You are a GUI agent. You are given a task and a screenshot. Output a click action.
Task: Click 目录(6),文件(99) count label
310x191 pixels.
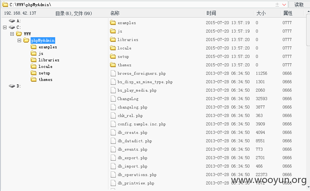(x=74, y=13)
